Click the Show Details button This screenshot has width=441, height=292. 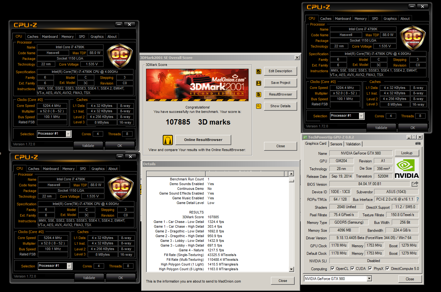pyautogui.click(x=280, y=106)
